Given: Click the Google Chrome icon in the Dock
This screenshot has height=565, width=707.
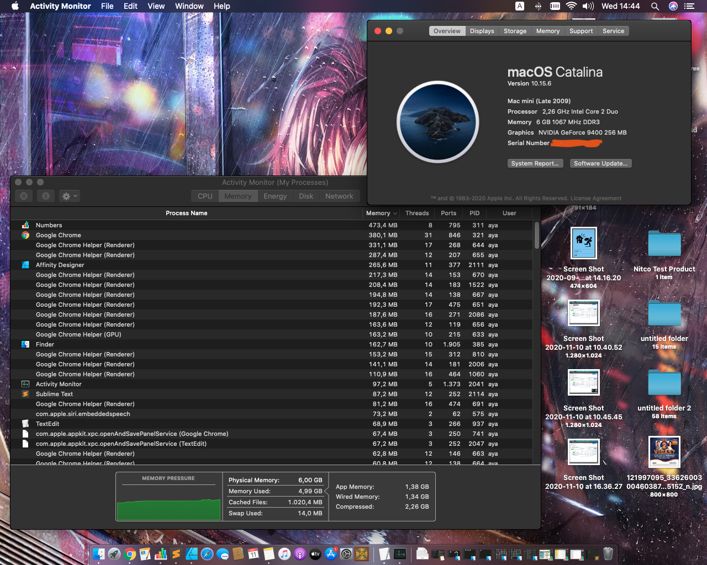Looking at the screenshot, I should tap(130, 554).
